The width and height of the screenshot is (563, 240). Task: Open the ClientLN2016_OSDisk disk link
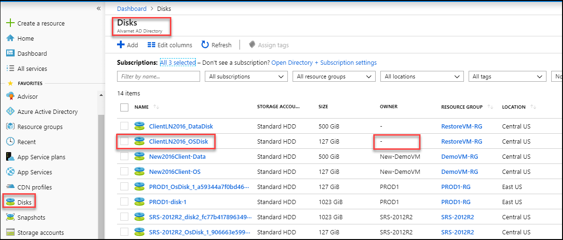(x=178, y=142)
